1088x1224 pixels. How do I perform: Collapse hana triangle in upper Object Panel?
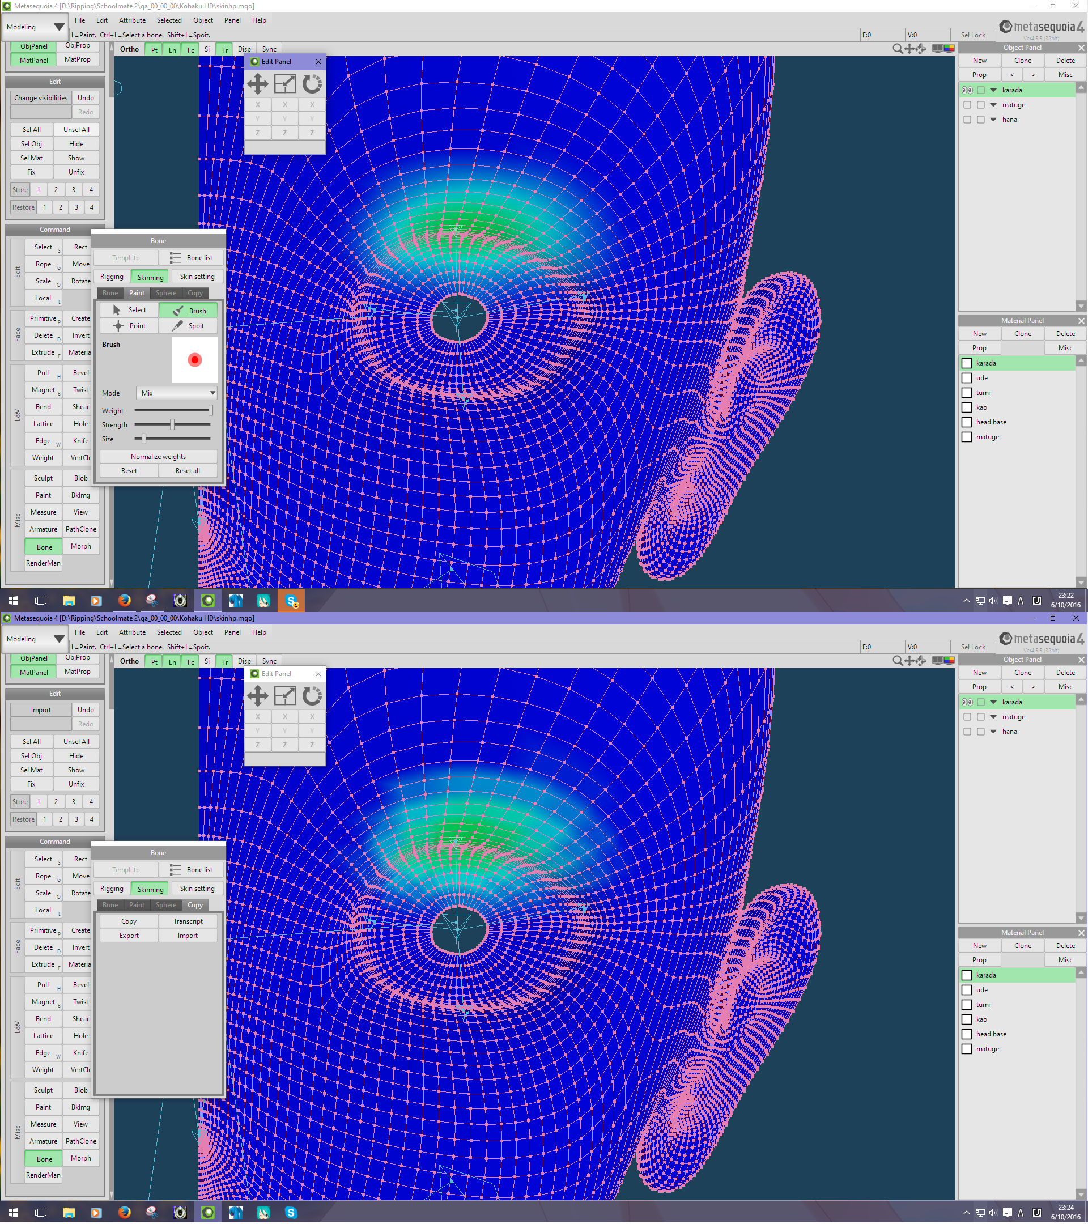(x=993, y=120)
